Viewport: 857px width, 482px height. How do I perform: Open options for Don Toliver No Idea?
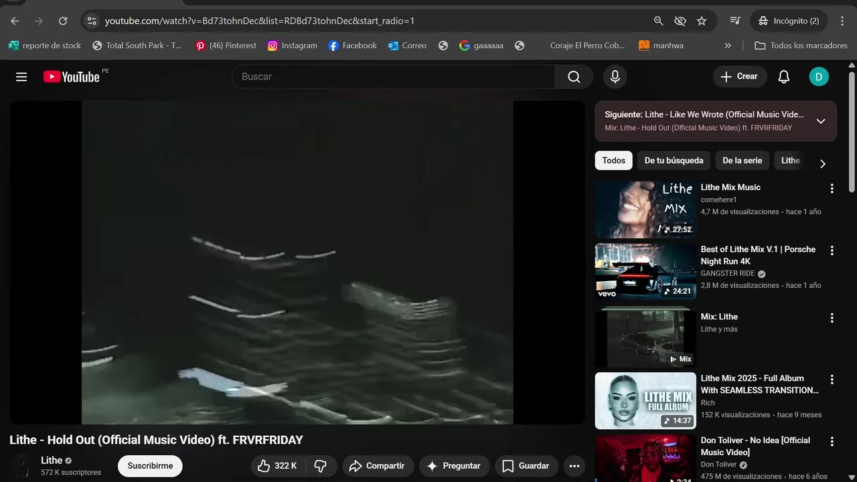[x=832, y=442]
